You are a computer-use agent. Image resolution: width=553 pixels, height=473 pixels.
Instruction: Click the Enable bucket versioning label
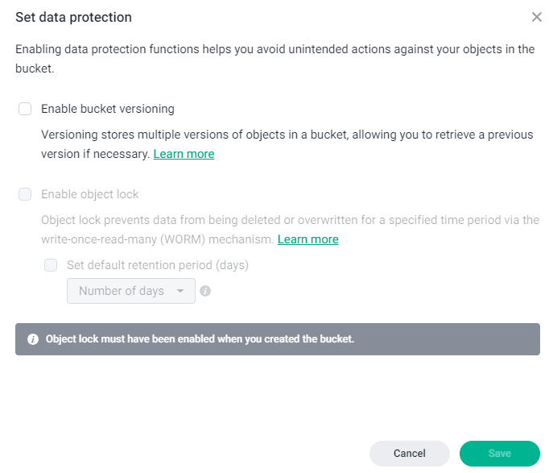(x=108, y=109)
